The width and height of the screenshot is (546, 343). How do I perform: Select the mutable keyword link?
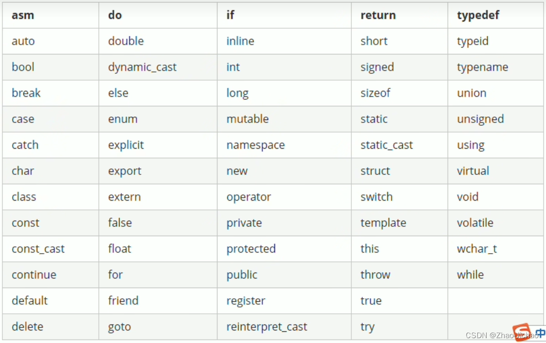[247, 119]
